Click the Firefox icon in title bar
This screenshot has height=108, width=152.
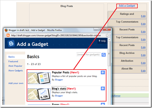point(6,30)
